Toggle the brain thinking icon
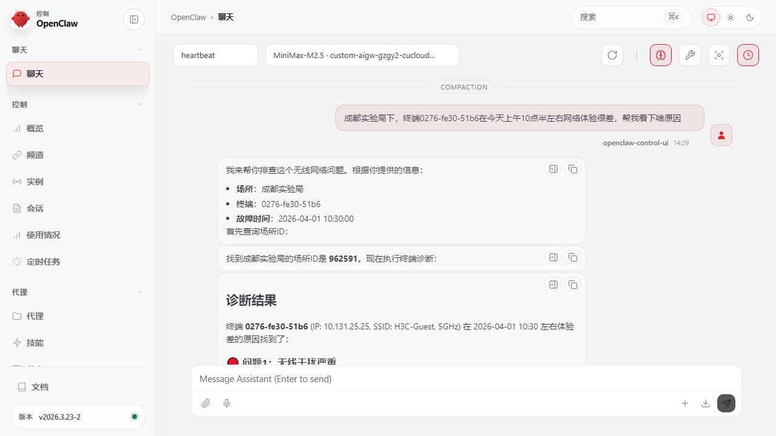The height and width of the screenshot is (436, 776). coord(661,55)
